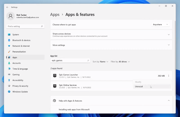The height and width of the screenshot is (117, 180).
Task: Open Bluetooth & devices page
Action: point(25,40)
